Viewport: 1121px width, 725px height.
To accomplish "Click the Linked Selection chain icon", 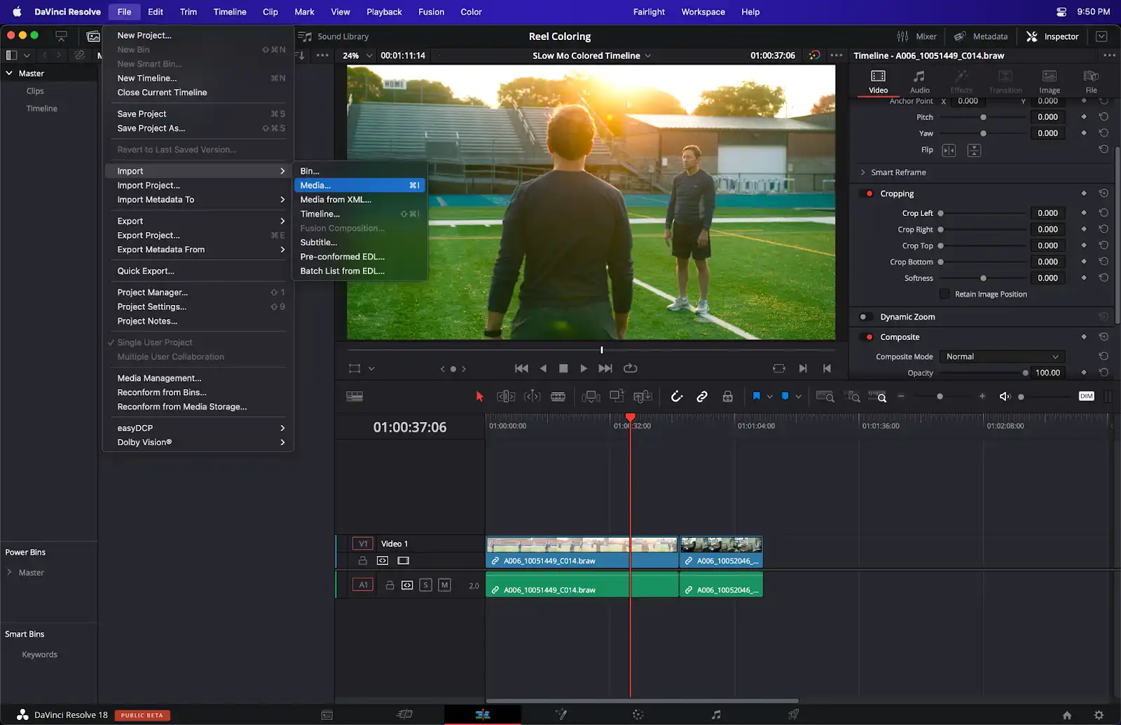I will click(x=702, y=397).
